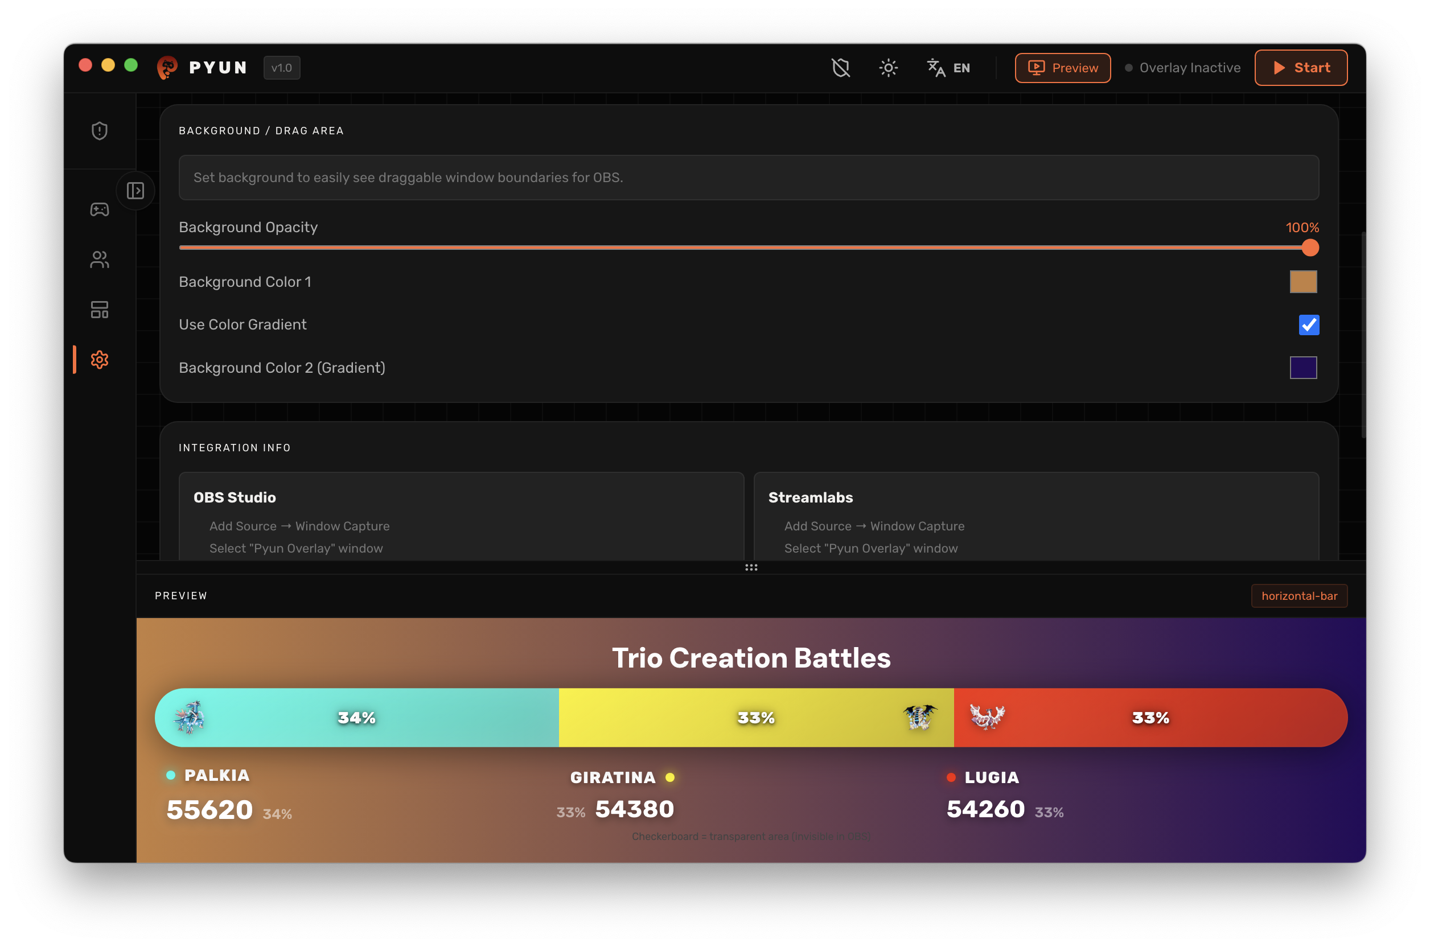Click the BACKGROUND / DRAG AREA heading
The height and width of the screenshot is (947, 1430).
coord(261,131)
